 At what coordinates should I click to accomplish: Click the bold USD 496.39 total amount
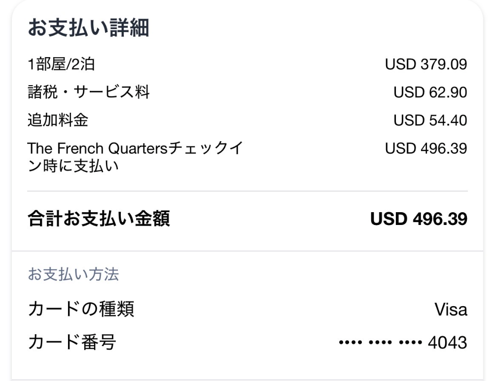pyautogui.click(x=419, y=220)
